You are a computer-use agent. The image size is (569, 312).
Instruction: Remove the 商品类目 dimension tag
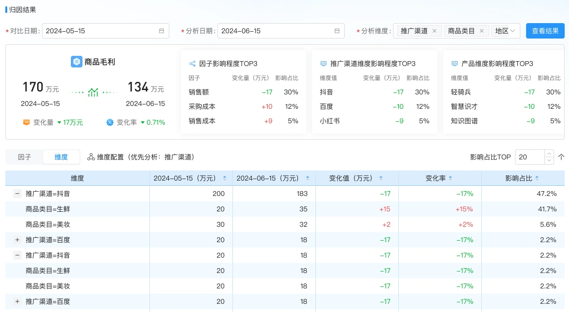tap(481, 31)
